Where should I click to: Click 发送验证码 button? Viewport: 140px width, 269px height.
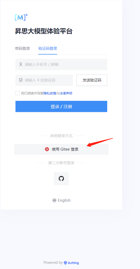coord(92,80)
